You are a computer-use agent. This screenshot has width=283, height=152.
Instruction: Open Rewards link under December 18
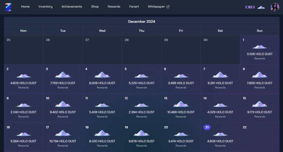[x=102, y=146]
